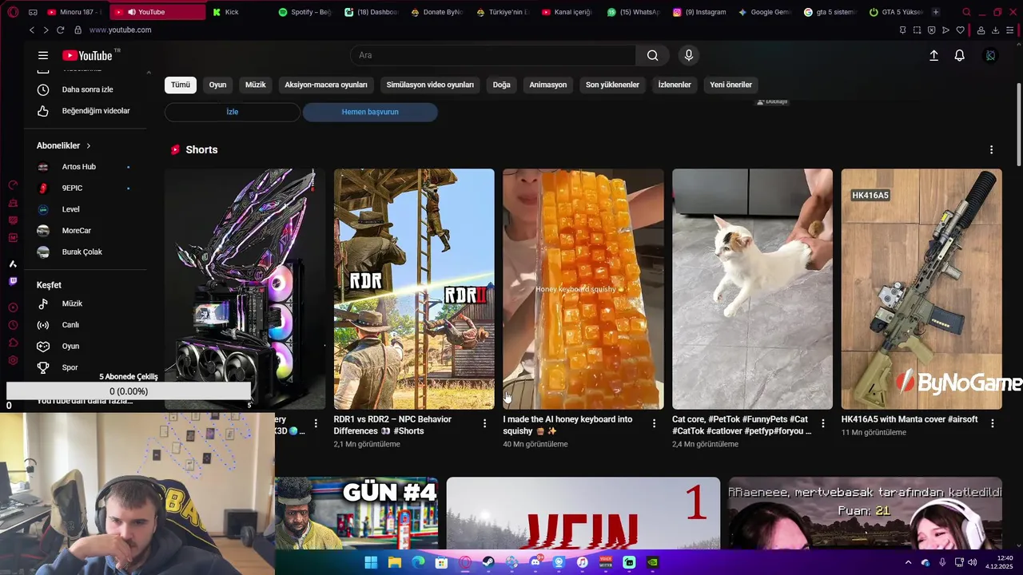Click the browser forward arrow
Image resolution: width=1023 pixels, height=575 pixels.
tap(46, 30)
